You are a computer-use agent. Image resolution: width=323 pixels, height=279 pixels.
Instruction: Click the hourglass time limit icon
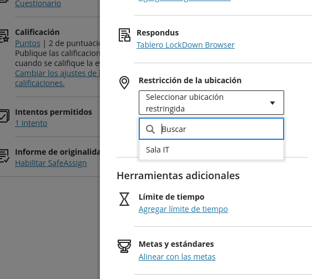pyautogui.click(x=124, y=199)
